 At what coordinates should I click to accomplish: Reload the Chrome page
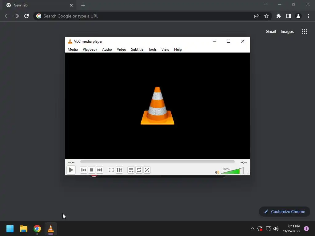(x=26, y=16)
